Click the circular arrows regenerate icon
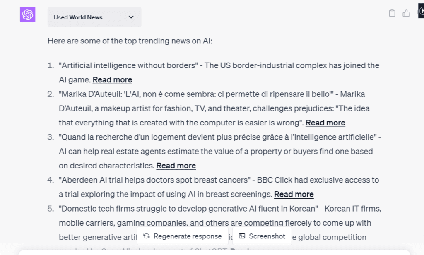The image size is (424, 255). click(x=147, y=236)
